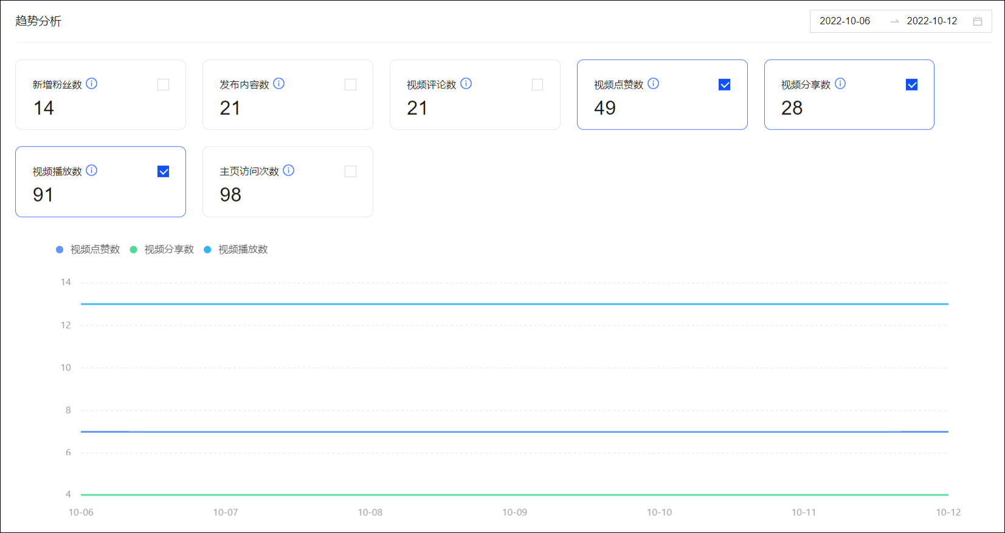Edit end date 2022-10-12 field
This screenshot has height=533, width=1005.
(931, 21)
